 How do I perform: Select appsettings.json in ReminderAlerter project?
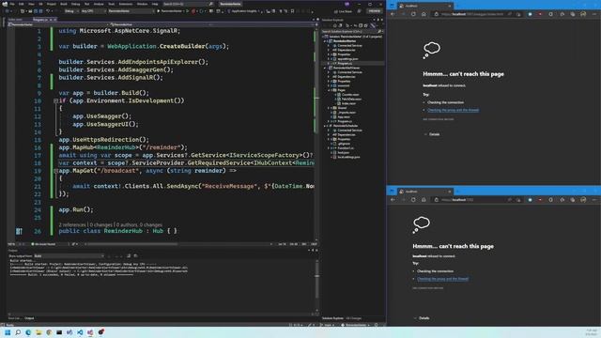click(347, 59)
